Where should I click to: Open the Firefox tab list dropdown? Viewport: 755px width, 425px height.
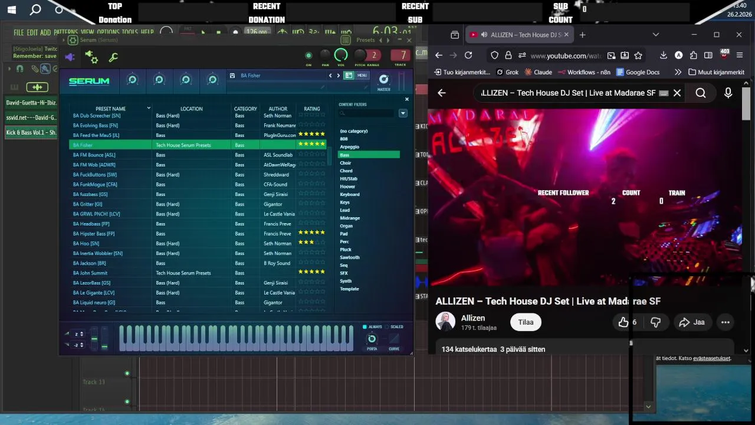(x=656, y=35)
